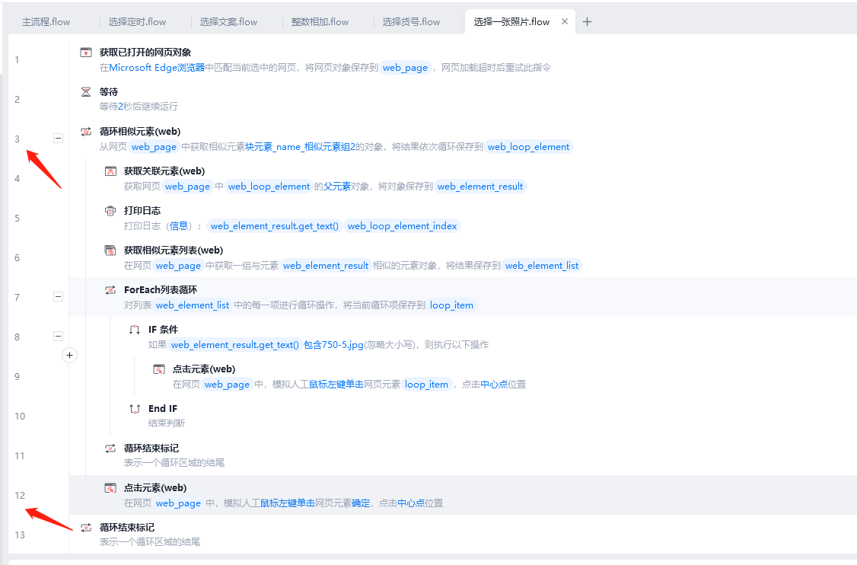
Task: Collapse the IF condition block on line 8
Action: [x=58, y=337]
